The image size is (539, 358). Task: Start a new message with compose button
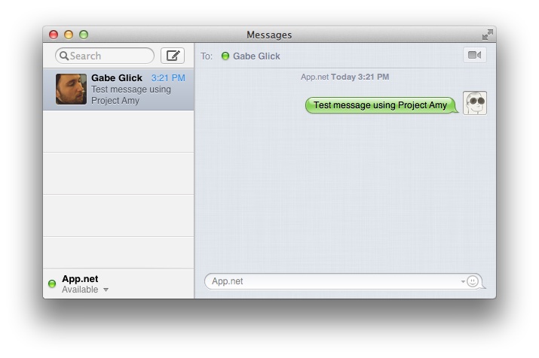coord(173,56)
